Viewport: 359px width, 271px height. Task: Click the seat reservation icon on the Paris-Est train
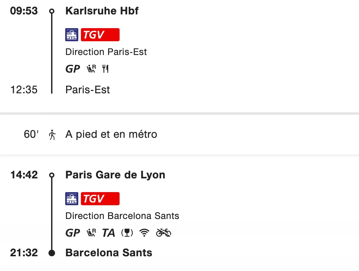click(91, 69)
